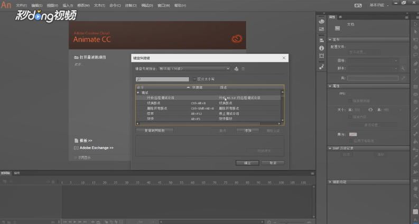Click 复制到剪贴板 button
419x224 pixels.
(155, 130)
